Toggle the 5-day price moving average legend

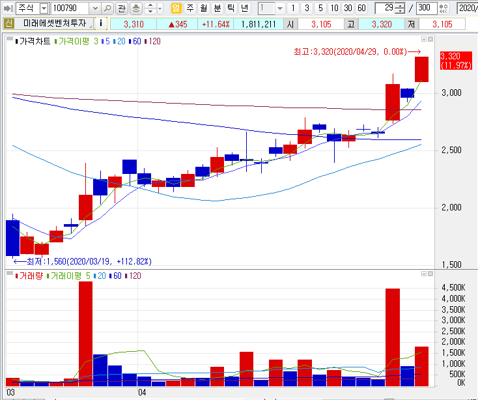(105, 41)
